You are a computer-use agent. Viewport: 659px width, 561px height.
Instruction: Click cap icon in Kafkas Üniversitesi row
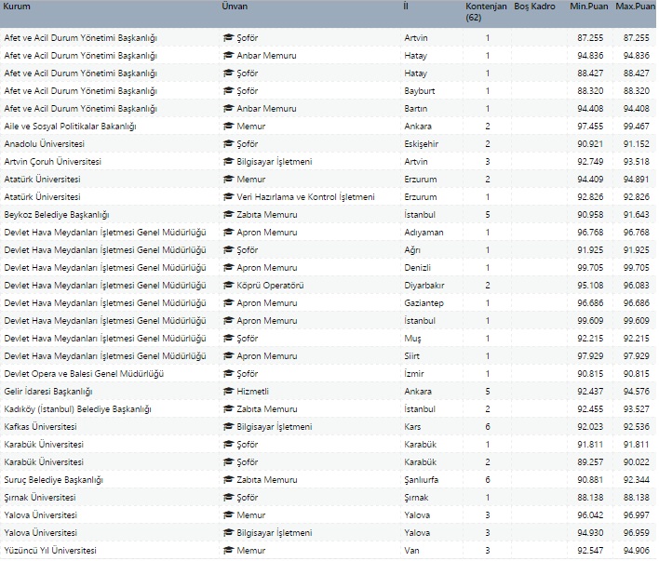coord(228,427)
